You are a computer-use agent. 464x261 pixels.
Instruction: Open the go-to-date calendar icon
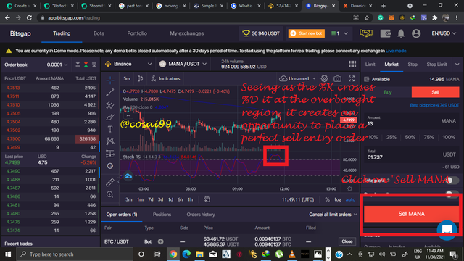[x=207, y=199]
